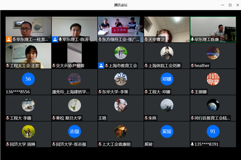The image size is (241, 160).
Task: Click the active microphone icon on 华东理工陈康
Action: click(x=192, y=40)
